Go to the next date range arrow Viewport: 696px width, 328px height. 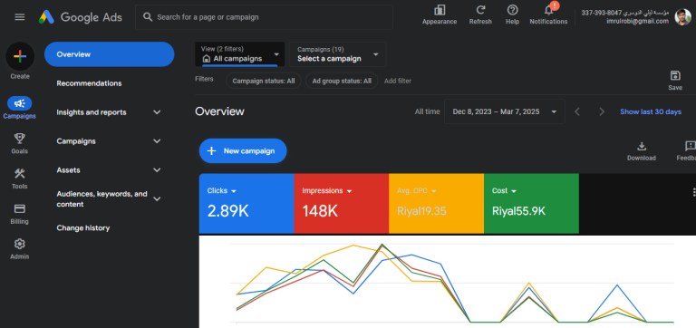tap(602, 111)
